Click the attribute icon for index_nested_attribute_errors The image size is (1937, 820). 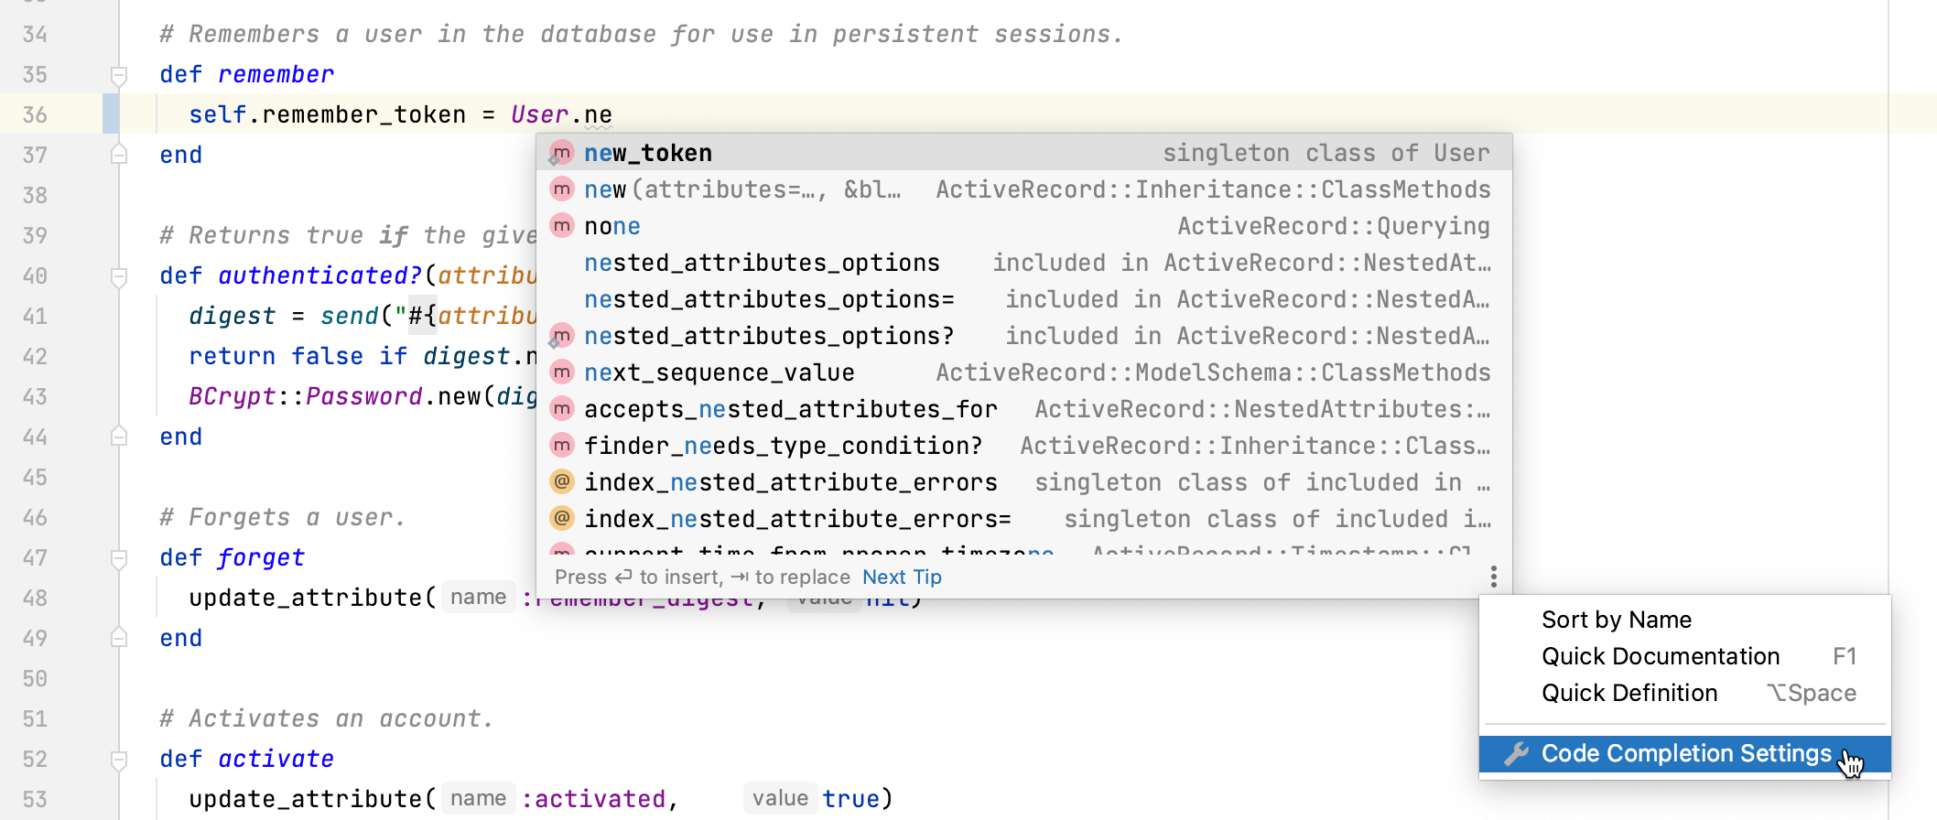pyautogui.click(x=561, y=482)
